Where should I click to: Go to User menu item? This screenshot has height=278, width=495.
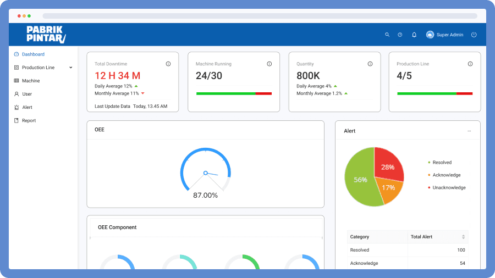tap(27, 94)
